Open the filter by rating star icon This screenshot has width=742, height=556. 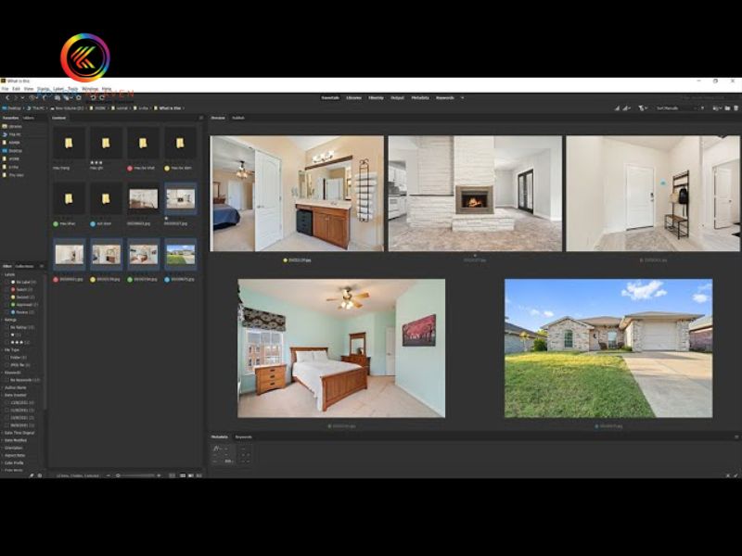[x=642, y=108]
